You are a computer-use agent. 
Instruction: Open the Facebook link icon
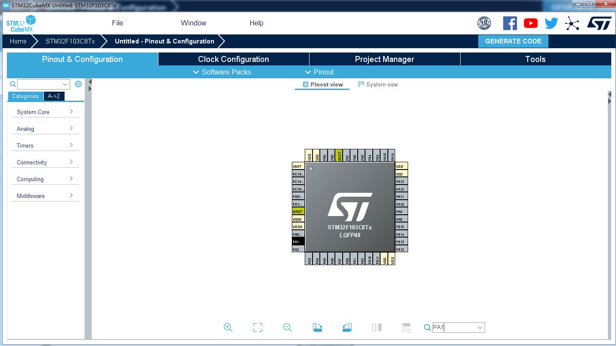(510, 23)
